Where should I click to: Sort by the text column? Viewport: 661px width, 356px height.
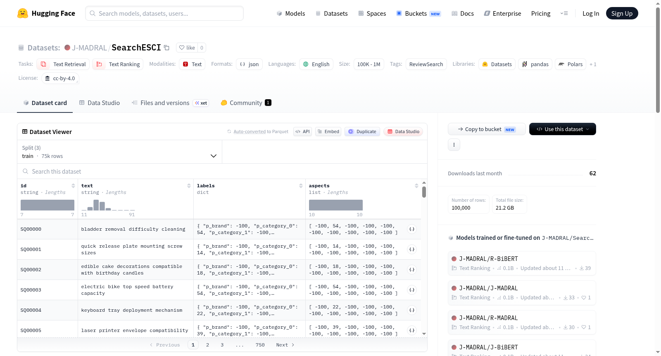[x=189, y=186]
